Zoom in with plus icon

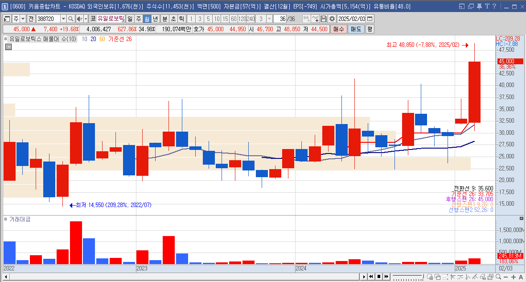514,277
